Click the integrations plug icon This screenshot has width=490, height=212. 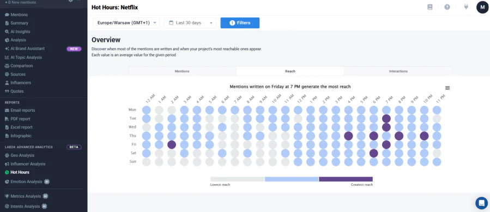[x=466, y=7]
